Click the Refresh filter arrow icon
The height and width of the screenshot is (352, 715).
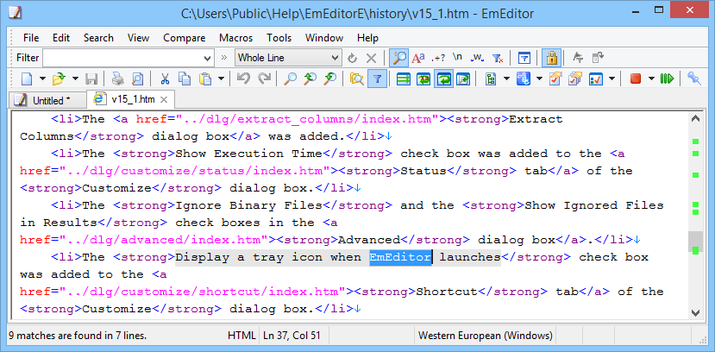(x=352, y=58)
